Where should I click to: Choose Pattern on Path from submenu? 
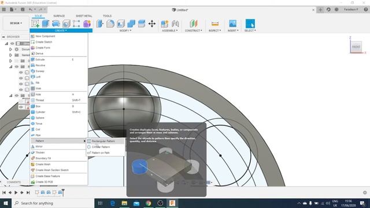tap(105, 153)
